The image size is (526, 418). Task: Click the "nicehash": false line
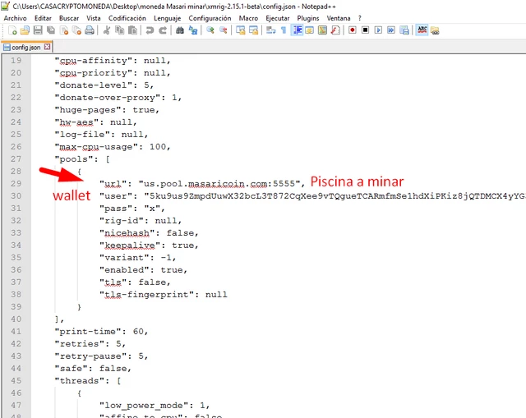[x=149, y=233]
